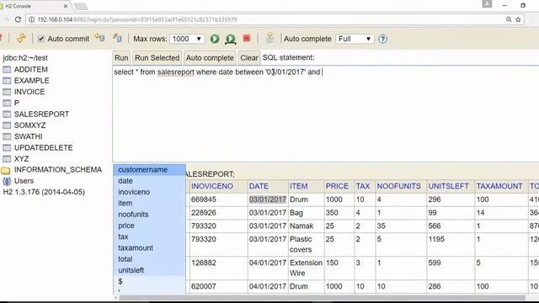Image resolution: width=539 pixels, height=303 pixels.
Task: Click the Run Selected button
Action: point(157,58)
